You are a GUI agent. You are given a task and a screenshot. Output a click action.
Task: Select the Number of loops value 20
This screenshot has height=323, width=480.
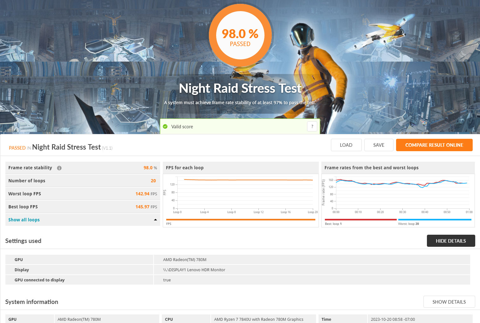click(153, 181)
